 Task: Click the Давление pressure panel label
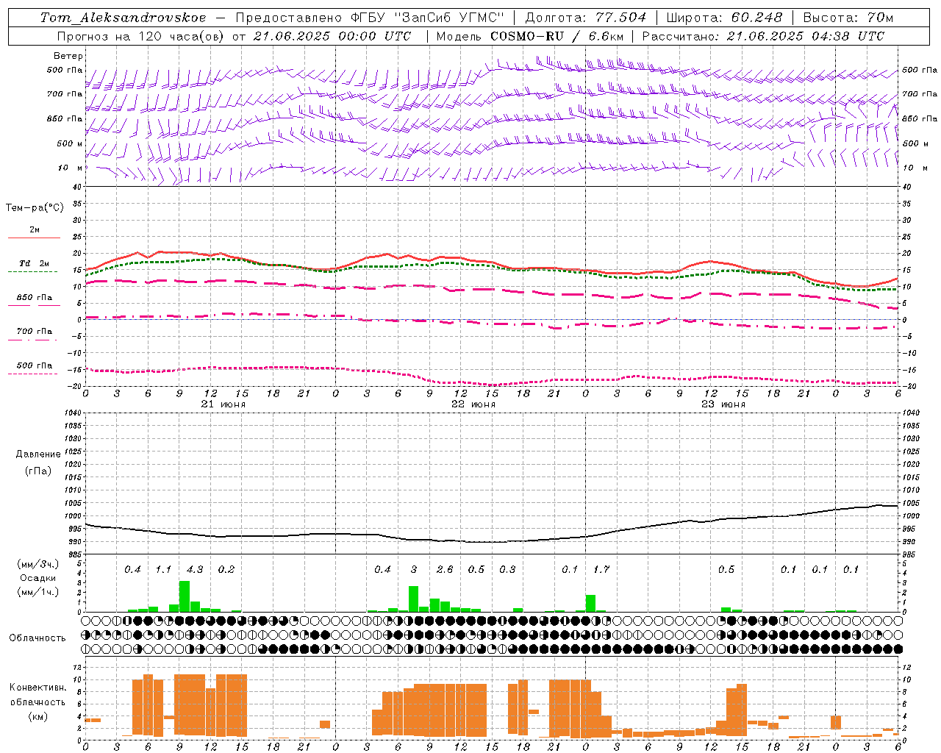coord(38,454)
